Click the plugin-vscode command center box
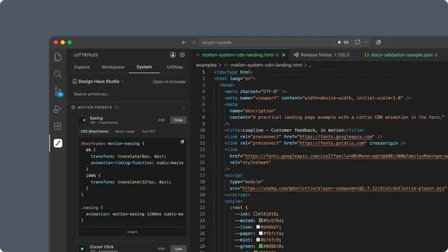 tap(266, 42)
